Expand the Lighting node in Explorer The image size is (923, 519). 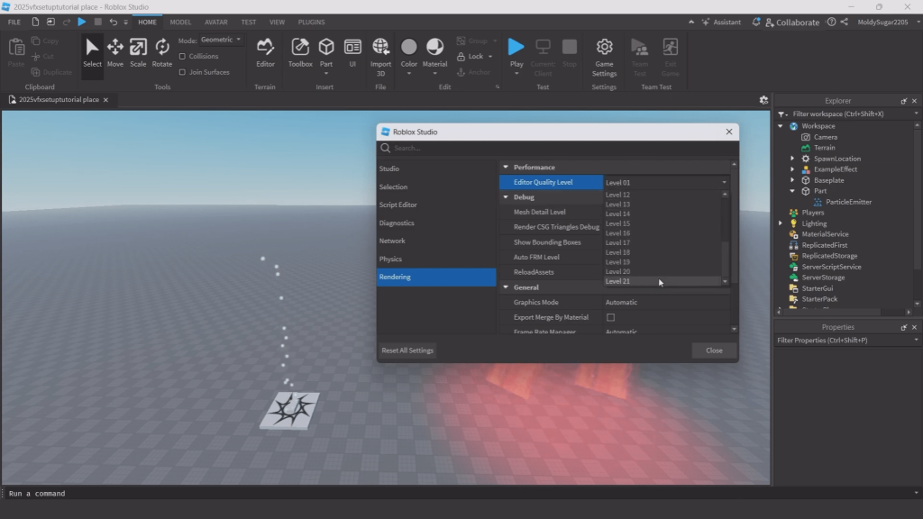[781, 223]
